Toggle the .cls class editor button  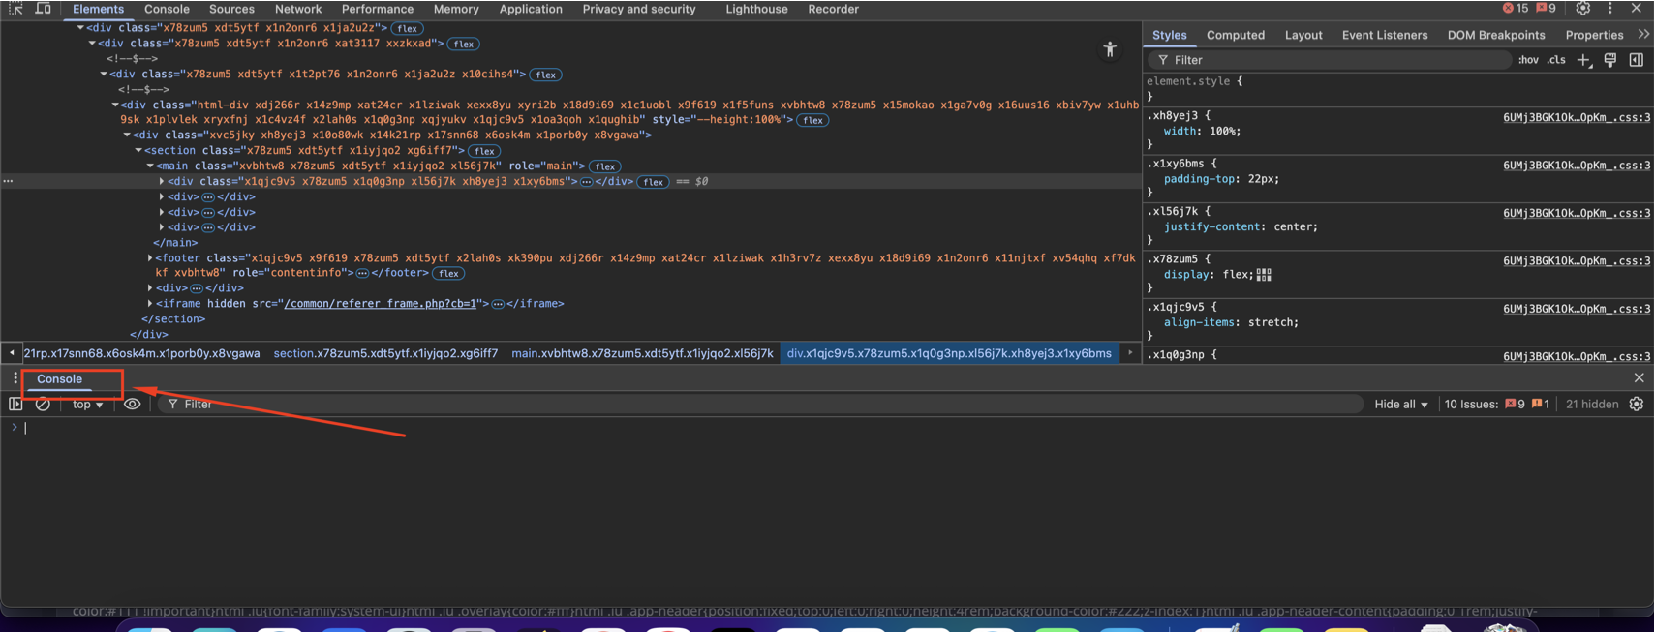point(1556,60)
